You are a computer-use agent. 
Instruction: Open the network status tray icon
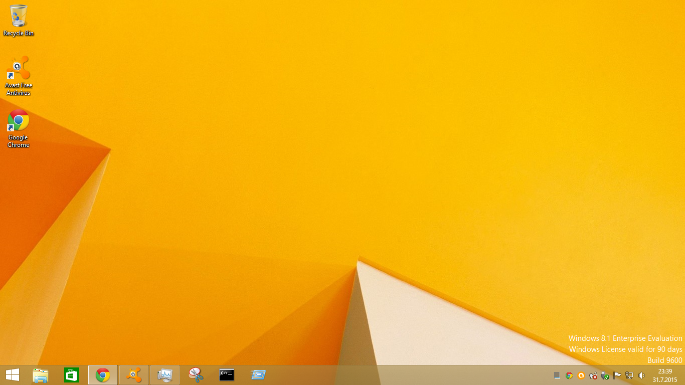pyautogui.click(x=629, y=375)
